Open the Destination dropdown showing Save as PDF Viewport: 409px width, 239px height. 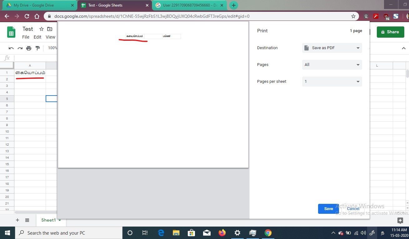[332, 48]
